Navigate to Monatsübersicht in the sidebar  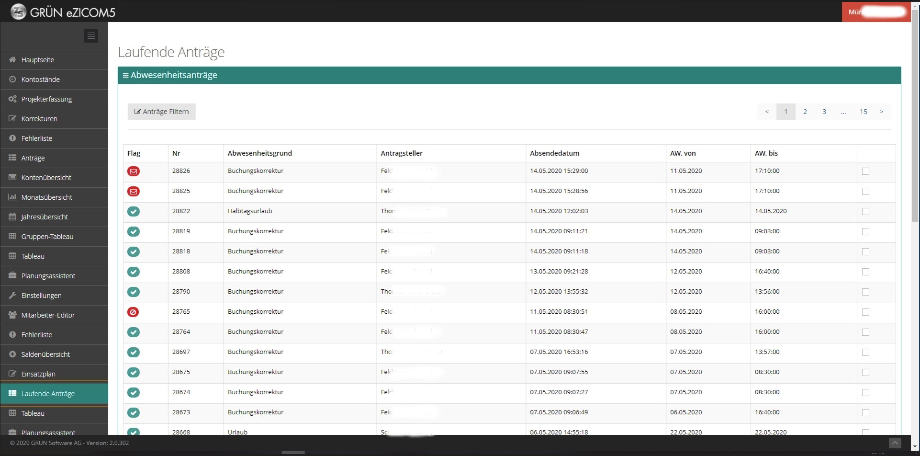tap(46, 197)
